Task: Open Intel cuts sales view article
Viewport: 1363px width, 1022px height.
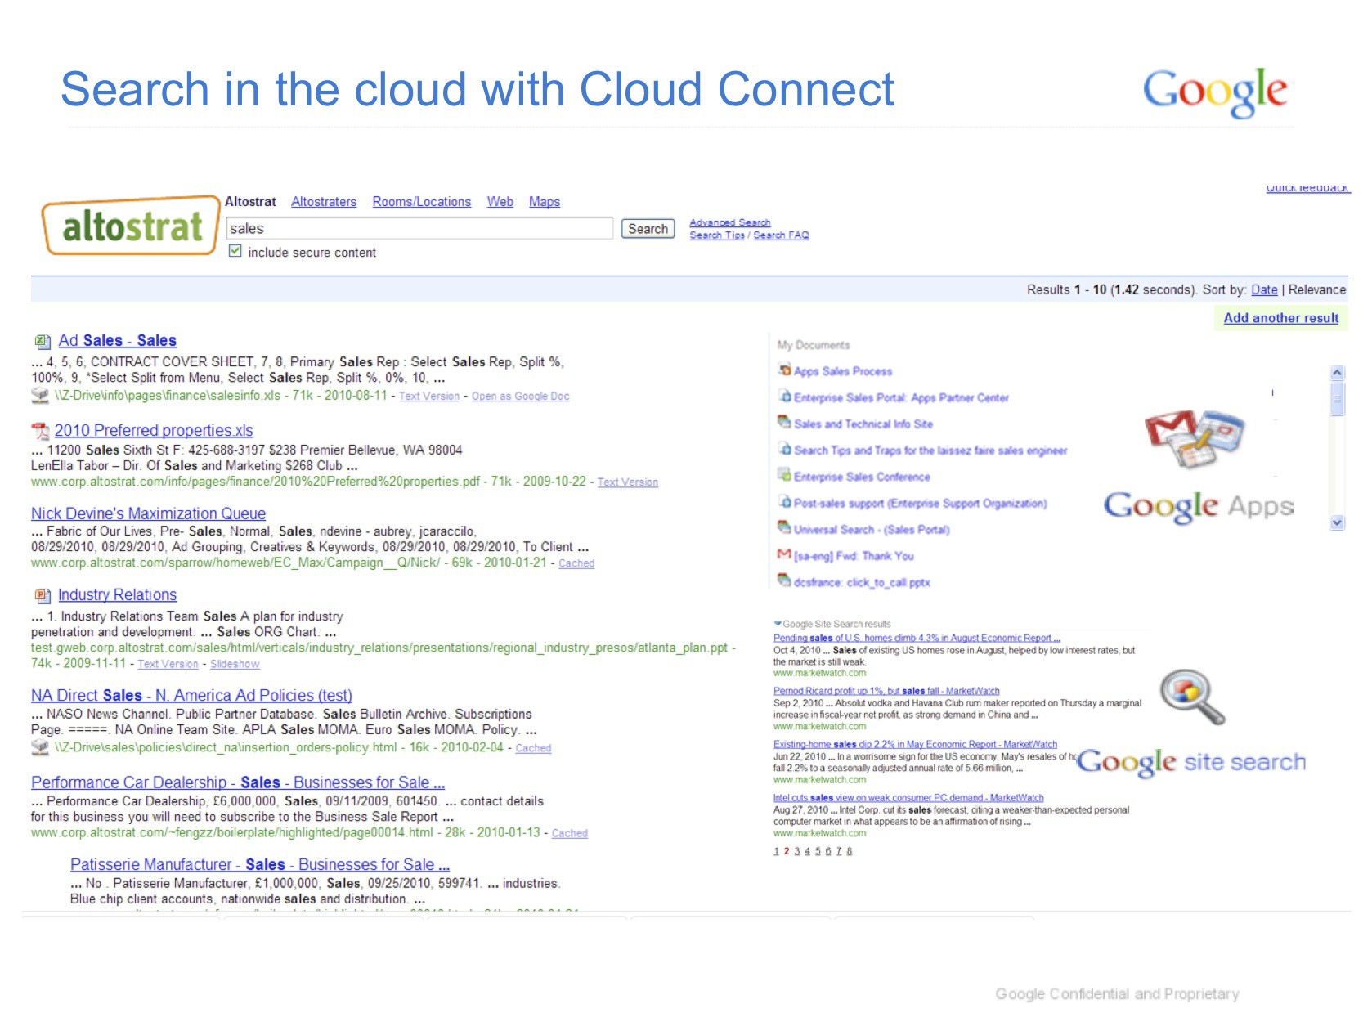Action: [x=908, y=798]
